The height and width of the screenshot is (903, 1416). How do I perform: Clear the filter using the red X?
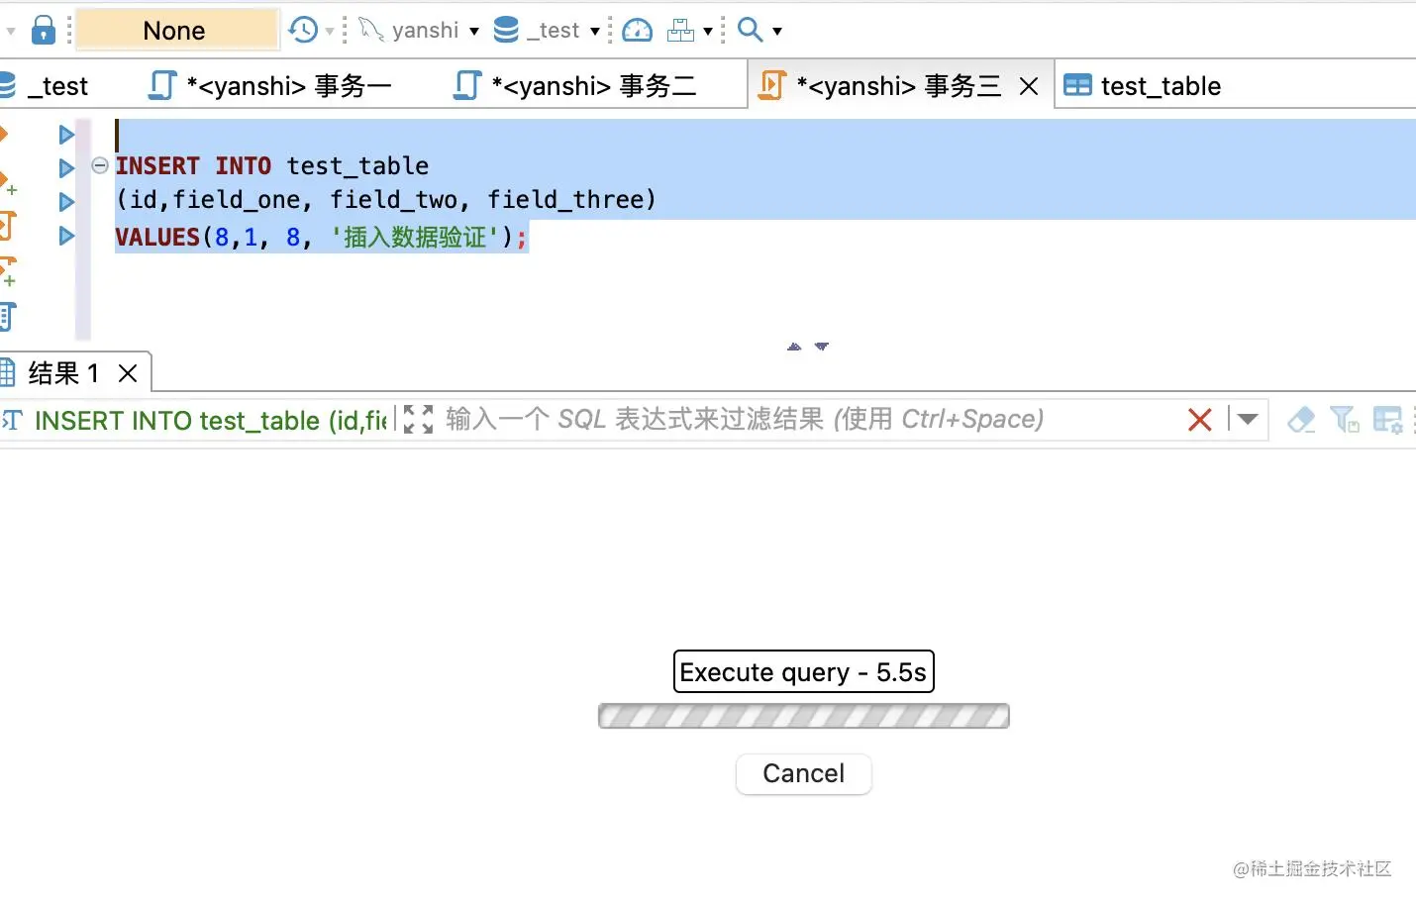point(1199,419)
